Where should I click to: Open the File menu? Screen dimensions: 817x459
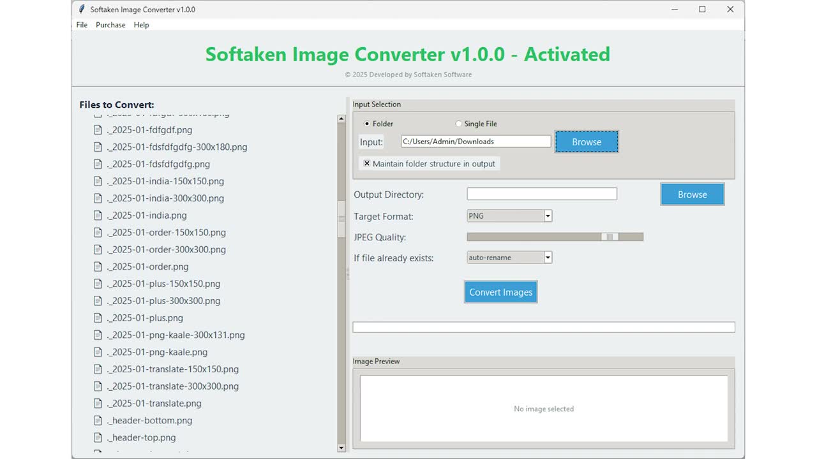(82, 25)
